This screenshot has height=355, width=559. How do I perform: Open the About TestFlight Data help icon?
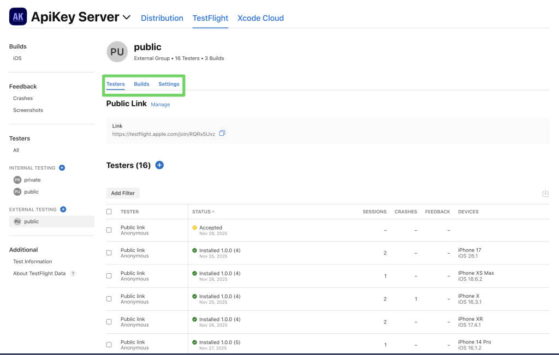[x=73, y=274]
